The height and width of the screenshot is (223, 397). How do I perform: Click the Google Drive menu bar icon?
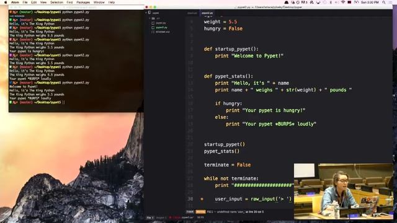coord(287,2)
